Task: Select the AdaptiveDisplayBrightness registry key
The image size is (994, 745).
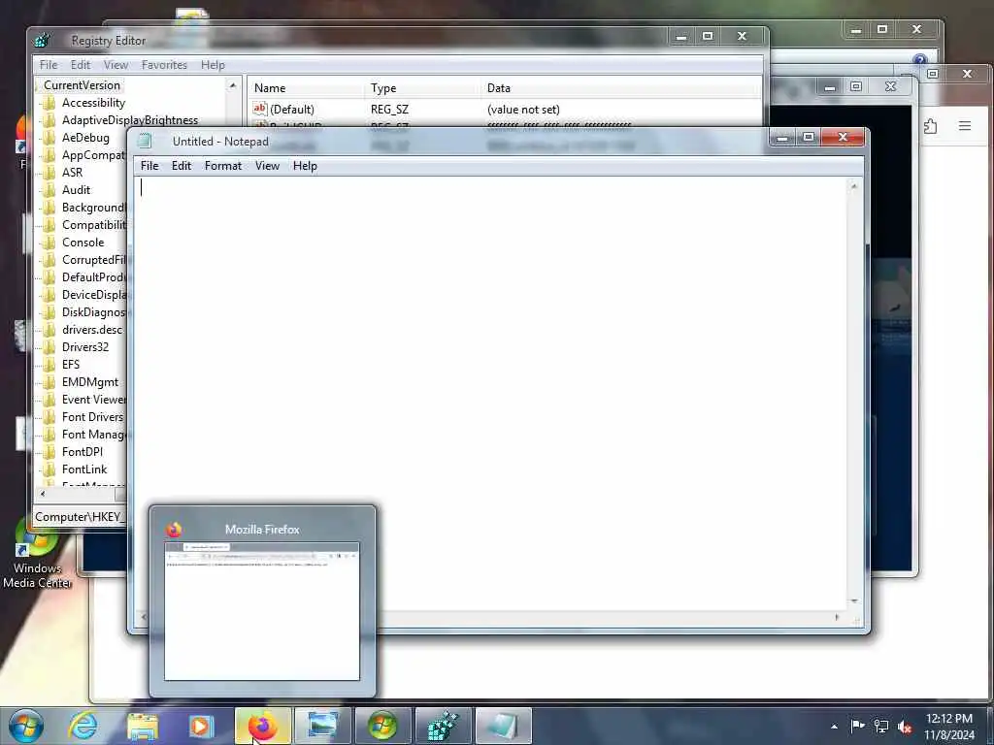Action: tap(130, 120)
